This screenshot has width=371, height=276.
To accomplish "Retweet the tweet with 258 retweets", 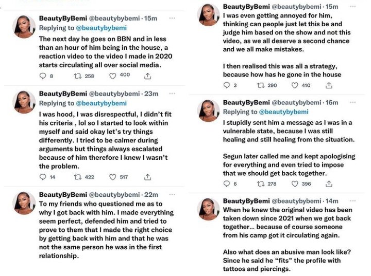I will point(78,76).
